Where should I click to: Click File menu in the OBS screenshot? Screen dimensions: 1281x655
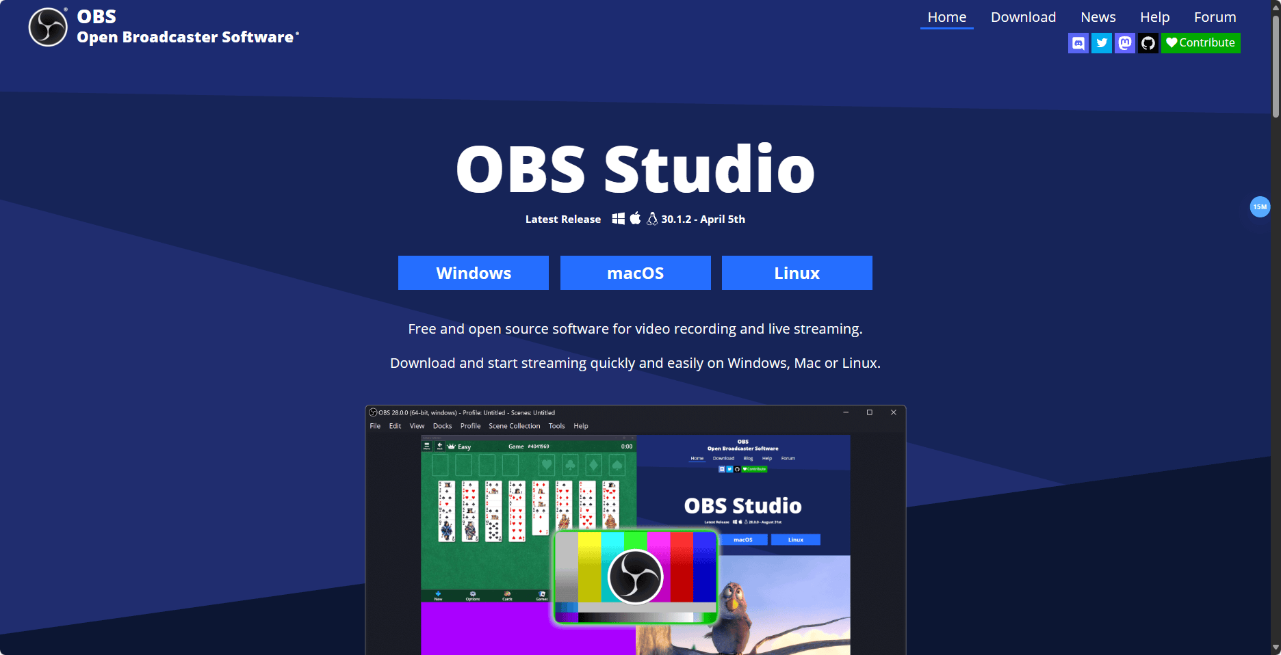[375, 426]
